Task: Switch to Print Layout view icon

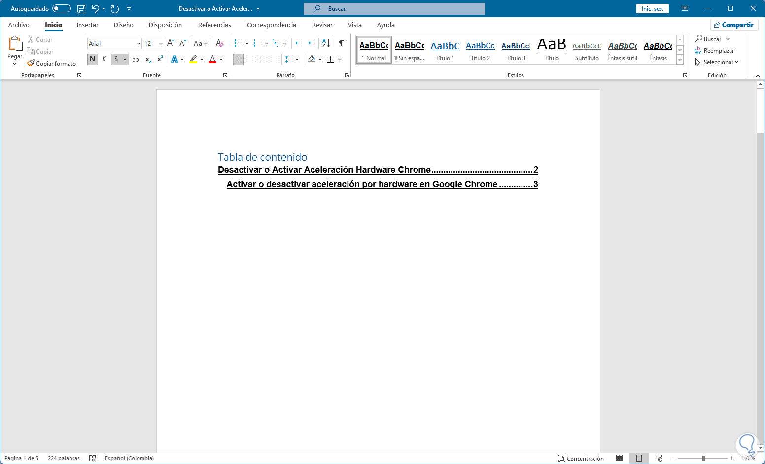Action: [x=639, y=458]
